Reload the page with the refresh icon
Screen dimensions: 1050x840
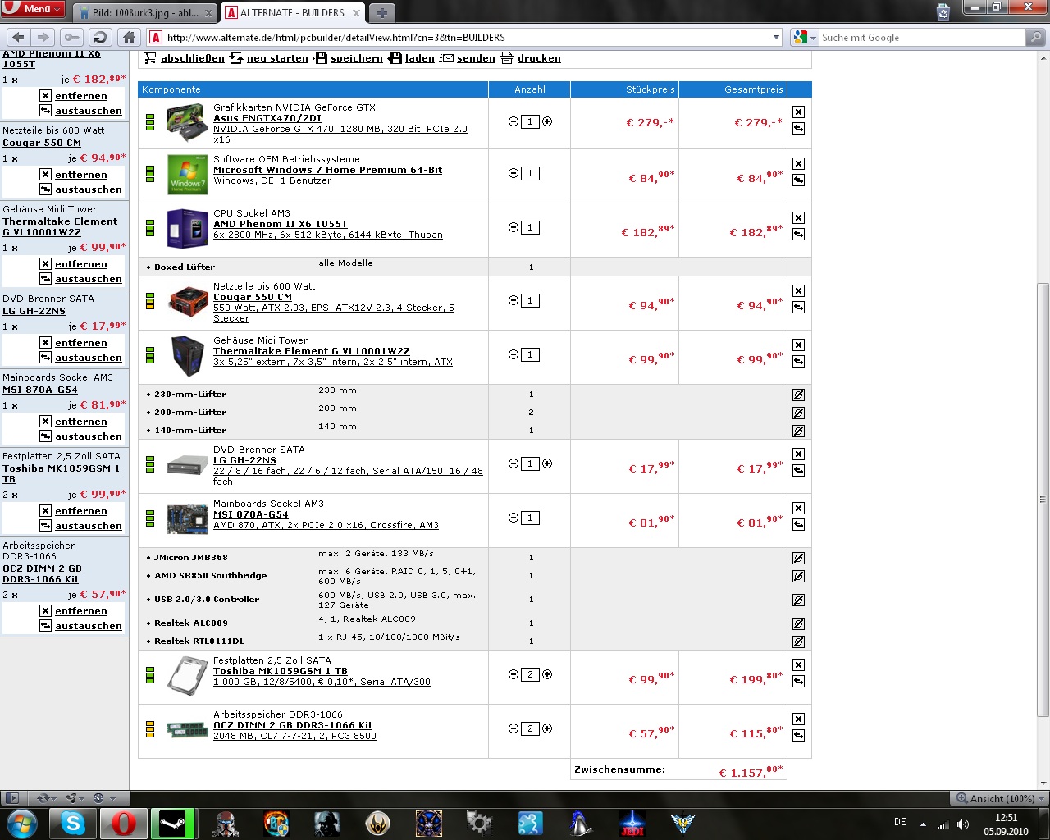tap(100, 37)
